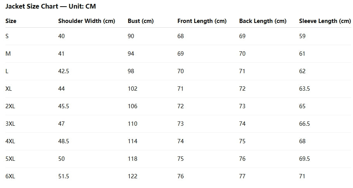This screenshot has height=188, width=353.
Task: Select the XL size row label
Action: (9, 89)
